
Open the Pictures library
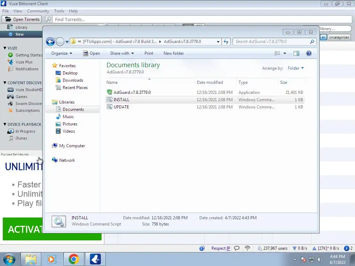(70, 124)
